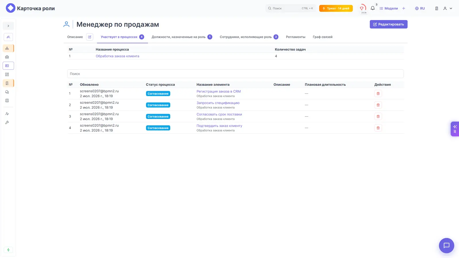Open the lightning icon at sidebar bottom
The image size is (459, 258).
point(8,250)
